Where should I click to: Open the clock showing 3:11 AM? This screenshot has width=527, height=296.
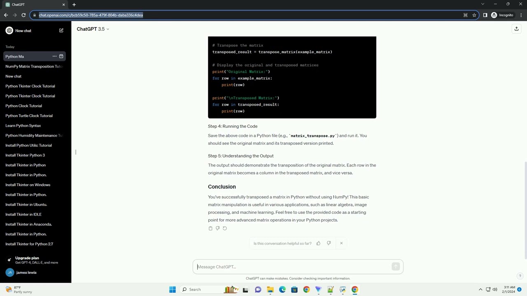coord(509,289)
